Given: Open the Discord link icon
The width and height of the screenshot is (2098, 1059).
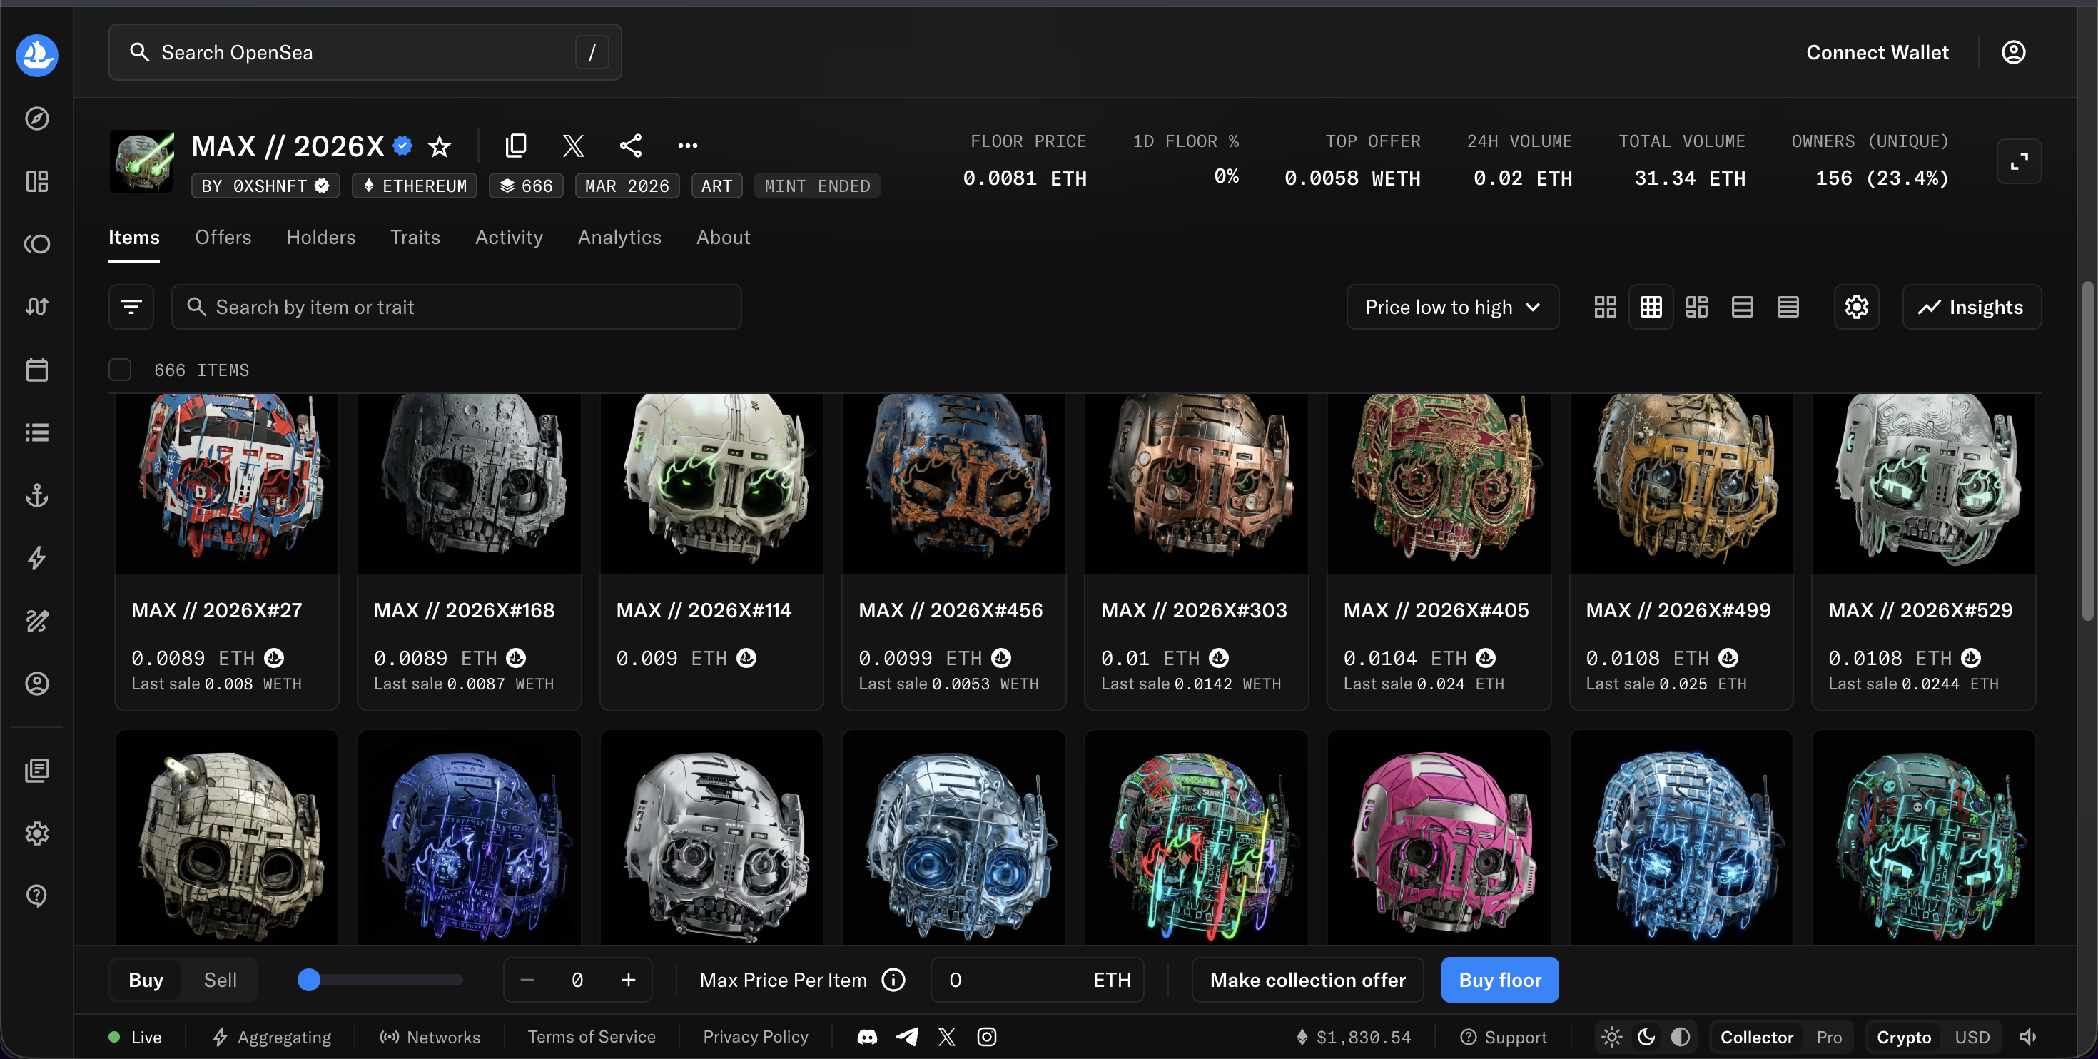Looking at the screenshot, I should 867,1037.
